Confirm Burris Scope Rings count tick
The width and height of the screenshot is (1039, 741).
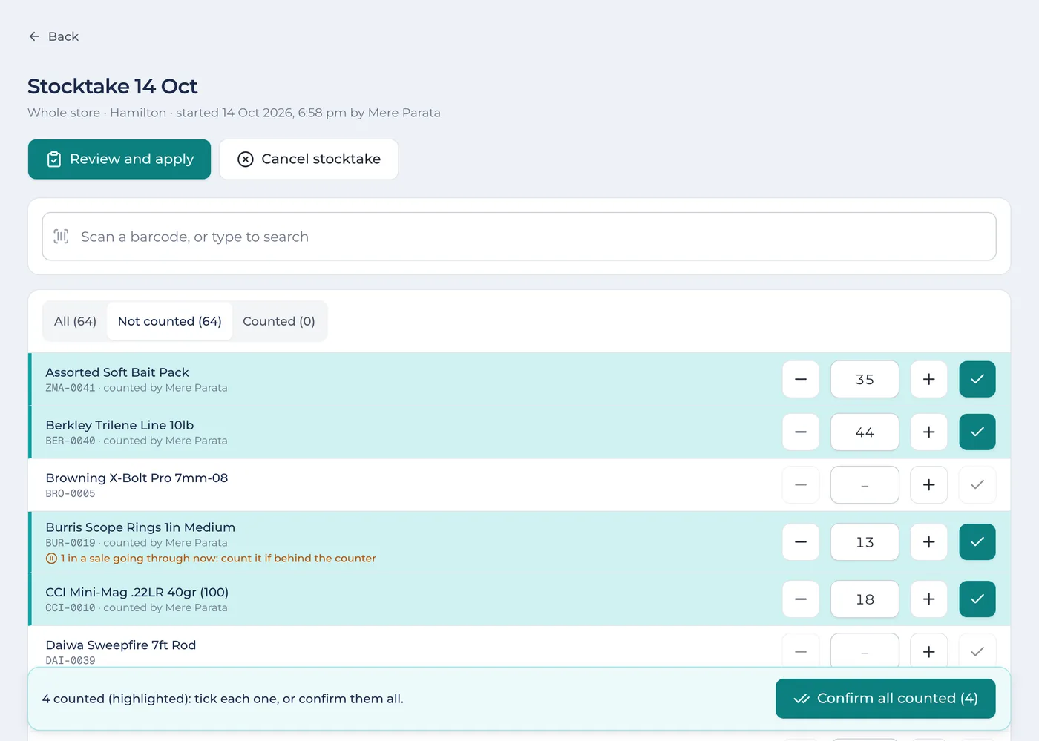[x=977, y=542]
